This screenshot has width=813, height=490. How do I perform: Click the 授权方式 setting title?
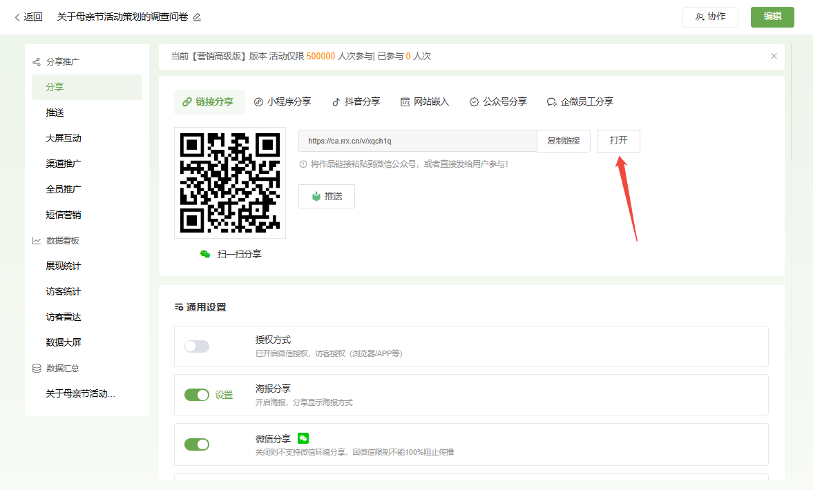[x=274, y=340]
